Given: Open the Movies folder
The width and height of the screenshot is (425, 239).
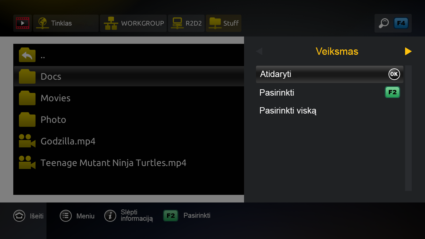Looking at the screenshot, I should click(x=129, y=98).
